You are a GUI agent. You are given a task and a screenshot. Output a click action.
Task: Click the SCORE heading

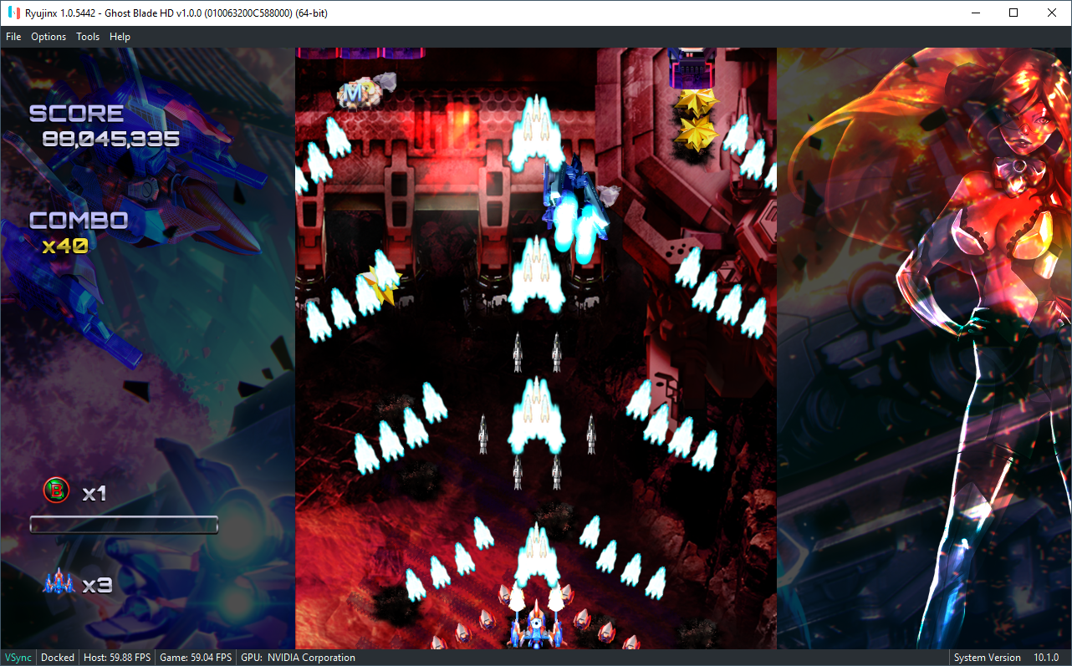point(77,114)
